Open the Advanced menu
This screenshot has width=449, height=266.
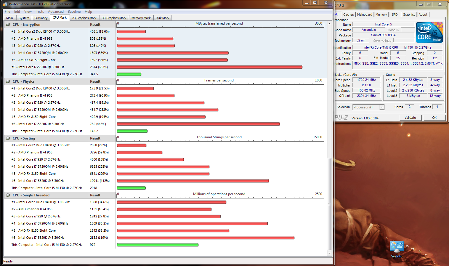tap(56, 12)
